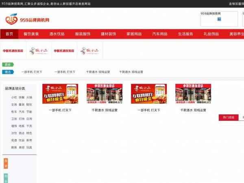Select the 鞋包 category link

pyautogui.click(x=29, y=105)
